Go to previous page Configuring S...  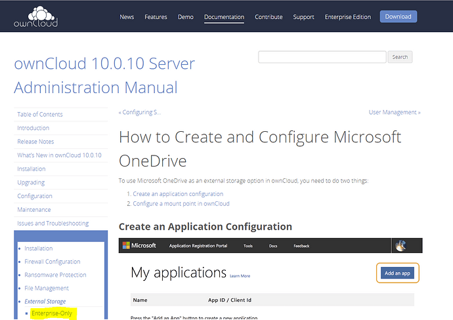pyautogui.click(x=140, y=112)
